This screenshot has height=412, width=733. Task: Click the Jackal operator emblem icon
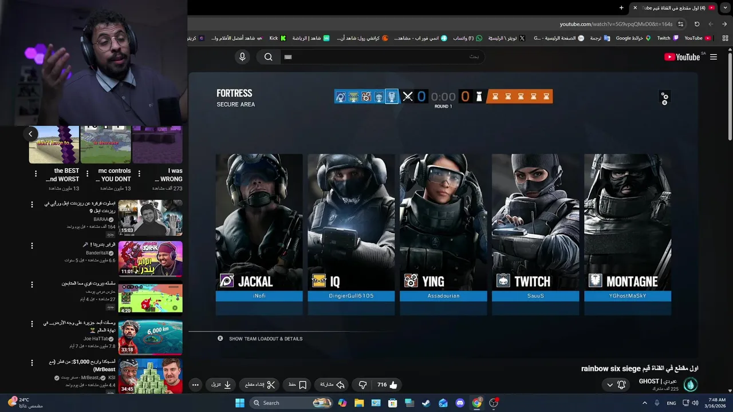[227, 281]
